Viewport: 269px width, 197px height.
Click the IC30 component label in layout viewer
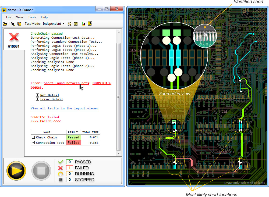click(x=223, y=153)
